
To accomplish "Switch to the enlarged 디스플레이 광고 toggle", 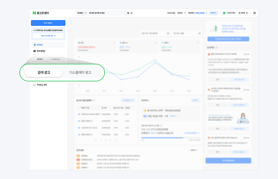I will coord(80,72).
